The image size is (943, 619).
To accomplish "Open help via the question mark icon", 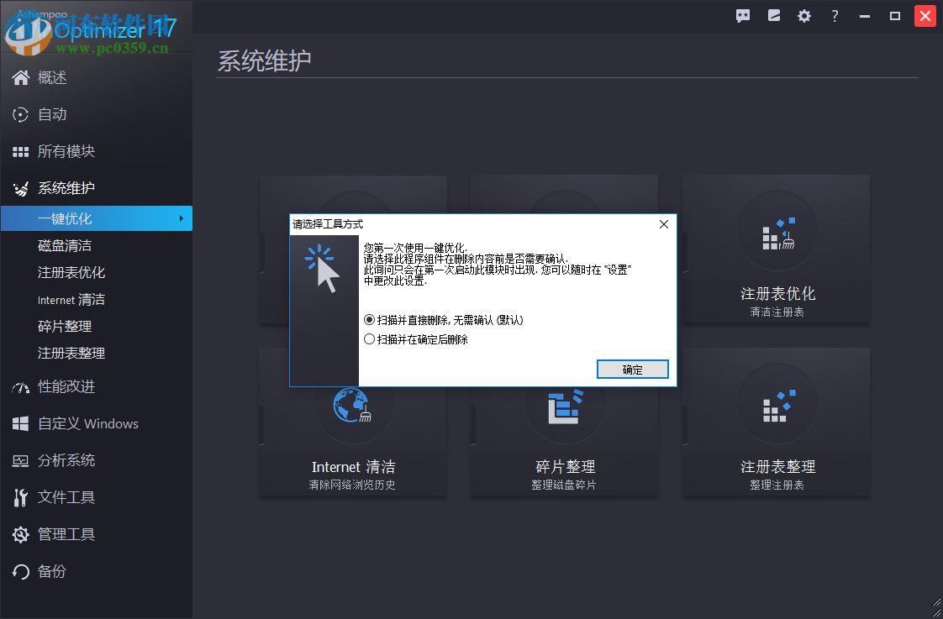I will 835,15.
